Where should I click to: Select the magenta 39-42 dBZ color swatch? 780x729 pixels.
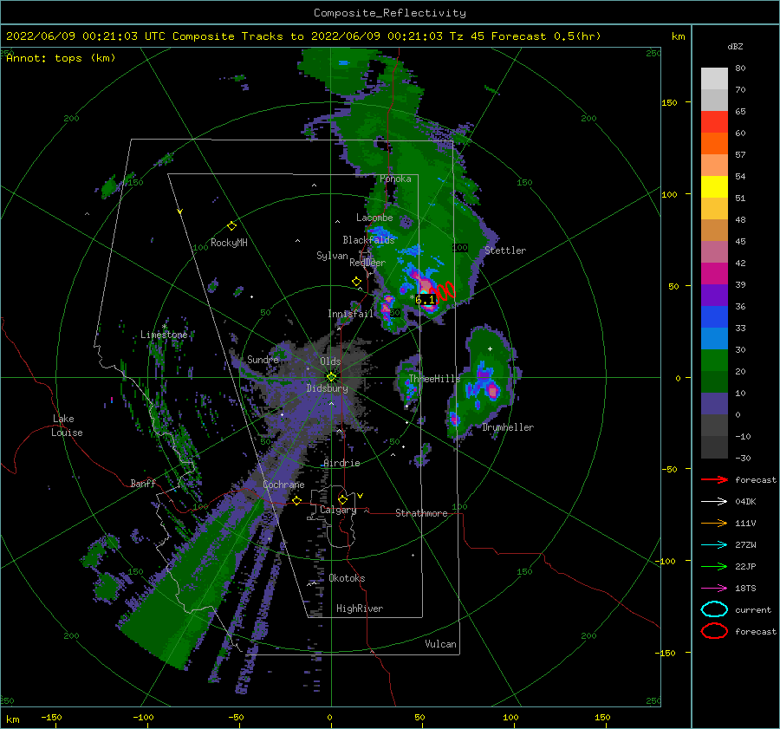(714, 274)
